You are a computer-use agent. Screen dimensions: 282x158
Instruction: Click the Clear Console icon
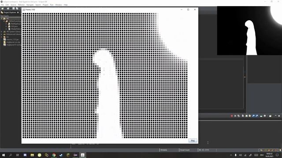coord(243,116)
